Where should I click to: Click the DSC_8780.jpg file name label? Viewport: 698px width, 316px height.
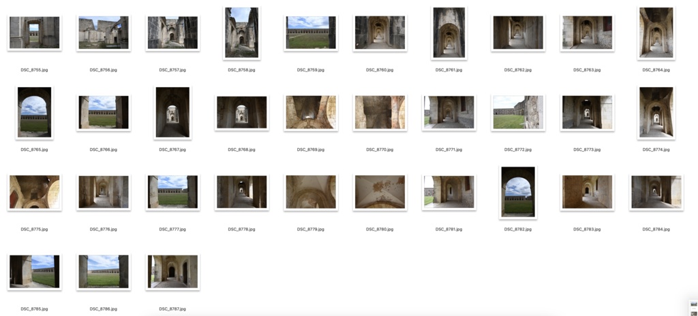click(380, 230)
